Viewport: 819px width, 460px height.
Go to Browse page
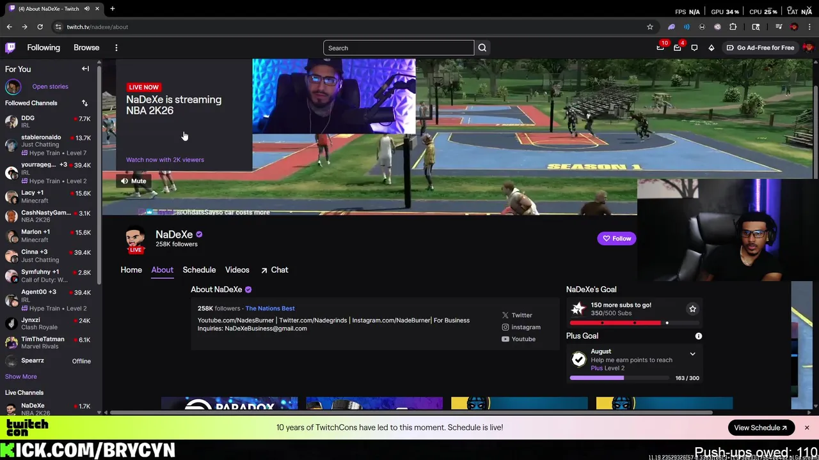[86, 47]
